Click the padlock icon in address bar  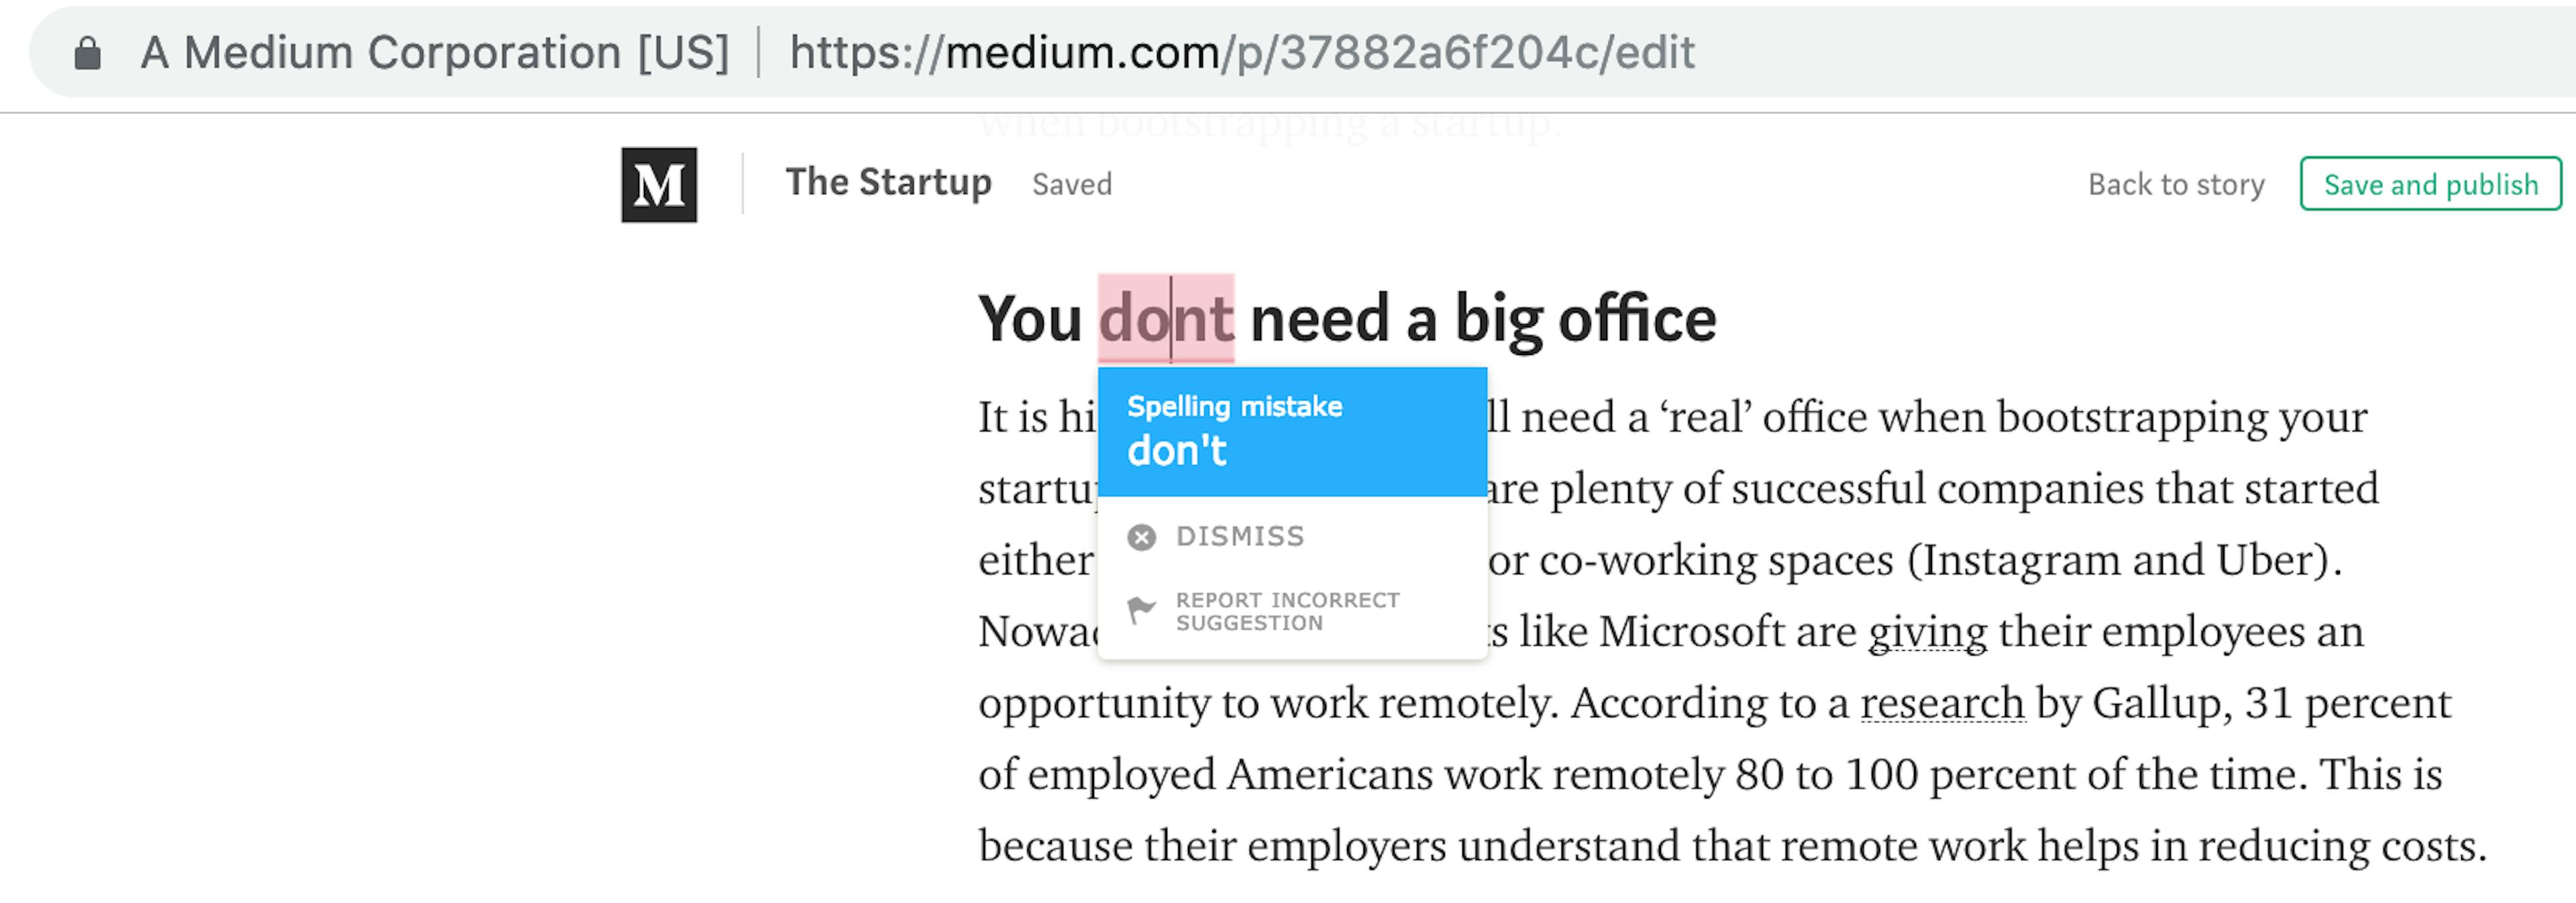tap(88, 53)
